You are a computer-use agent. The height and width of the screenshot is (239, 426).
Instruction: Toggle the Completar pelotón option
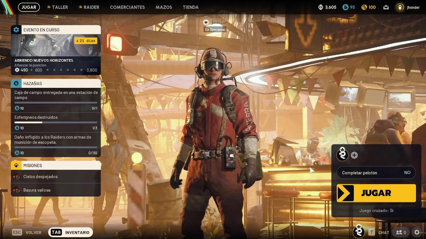coord(376,173)
